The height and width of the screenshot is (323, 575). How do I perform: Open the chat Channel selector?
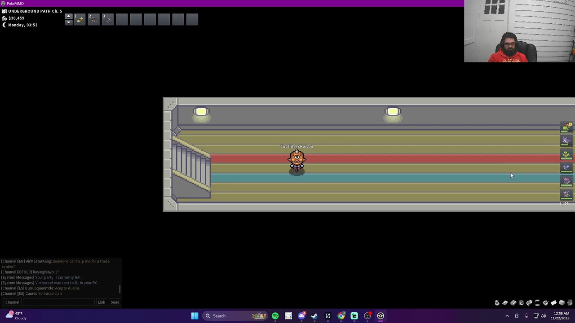[x=12, y=302]
